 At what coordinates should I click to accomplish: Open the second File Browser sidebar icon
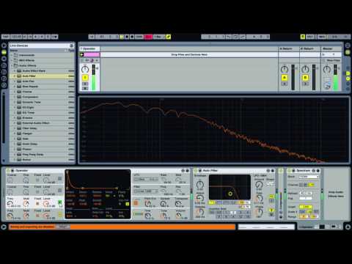tap(4, 72)
